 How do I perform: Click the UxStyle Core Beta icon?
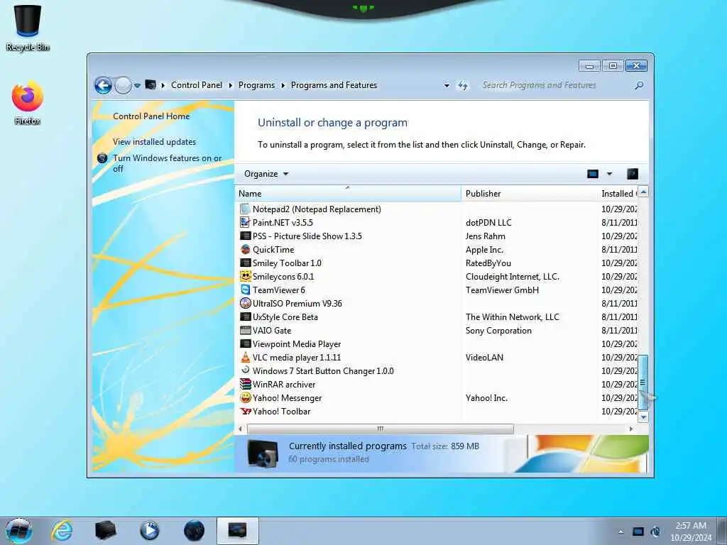(x=245, y=317)
